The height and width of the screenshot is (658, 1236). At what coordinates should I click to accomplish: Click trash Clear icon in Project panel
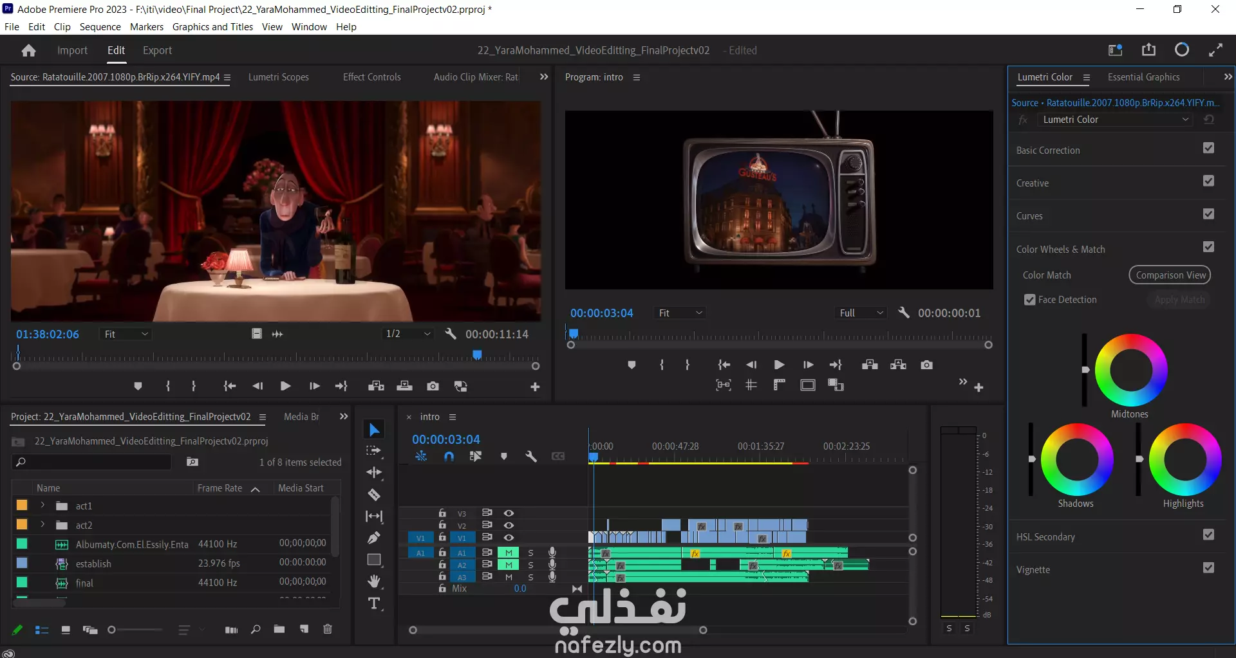click(327, 629)
